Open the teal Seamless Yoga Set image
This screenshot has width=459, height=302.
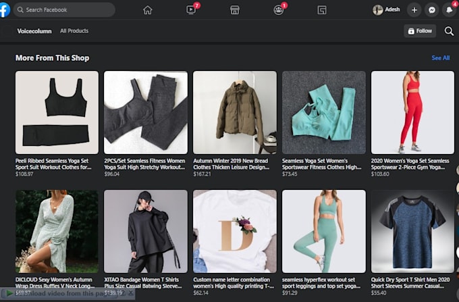324,112
